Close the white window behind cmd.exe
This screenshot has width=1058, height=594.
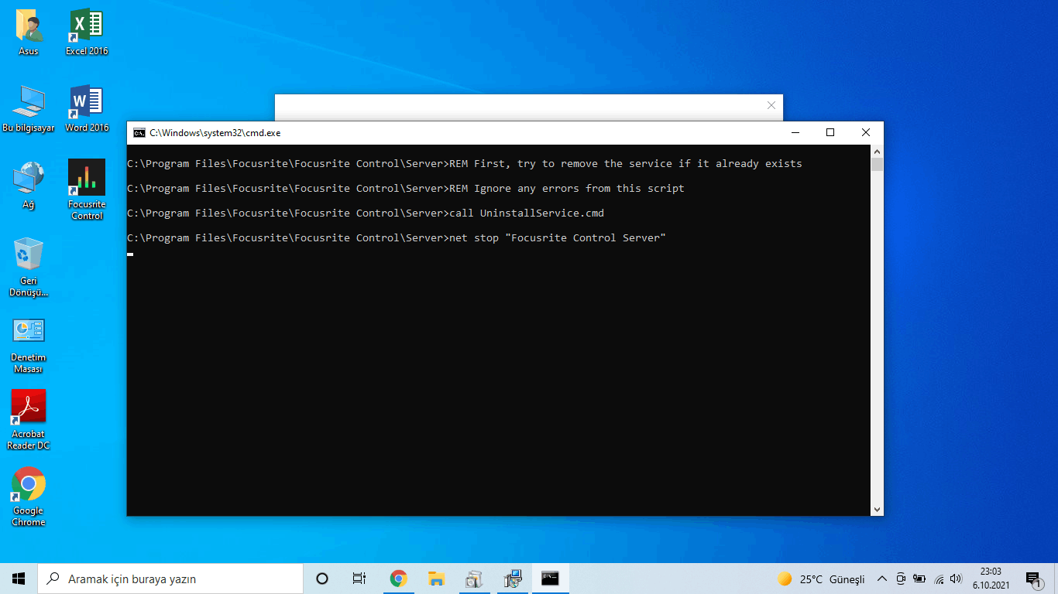tap(771, 105)
